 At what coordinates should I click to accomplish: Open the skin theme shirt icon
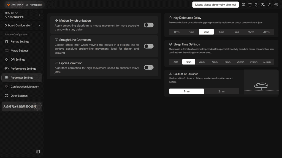250,5
